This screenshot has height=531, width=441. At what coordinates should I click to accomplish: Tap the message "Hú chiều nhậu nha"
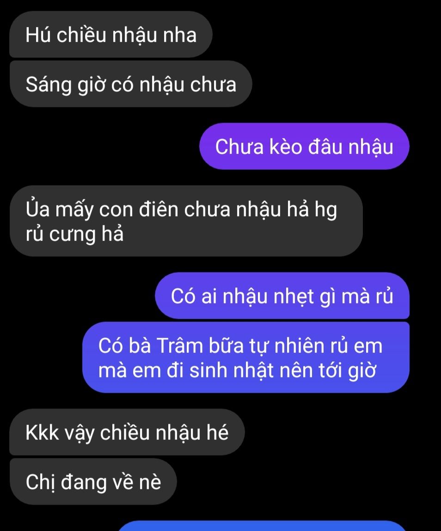tap(110, 35)
